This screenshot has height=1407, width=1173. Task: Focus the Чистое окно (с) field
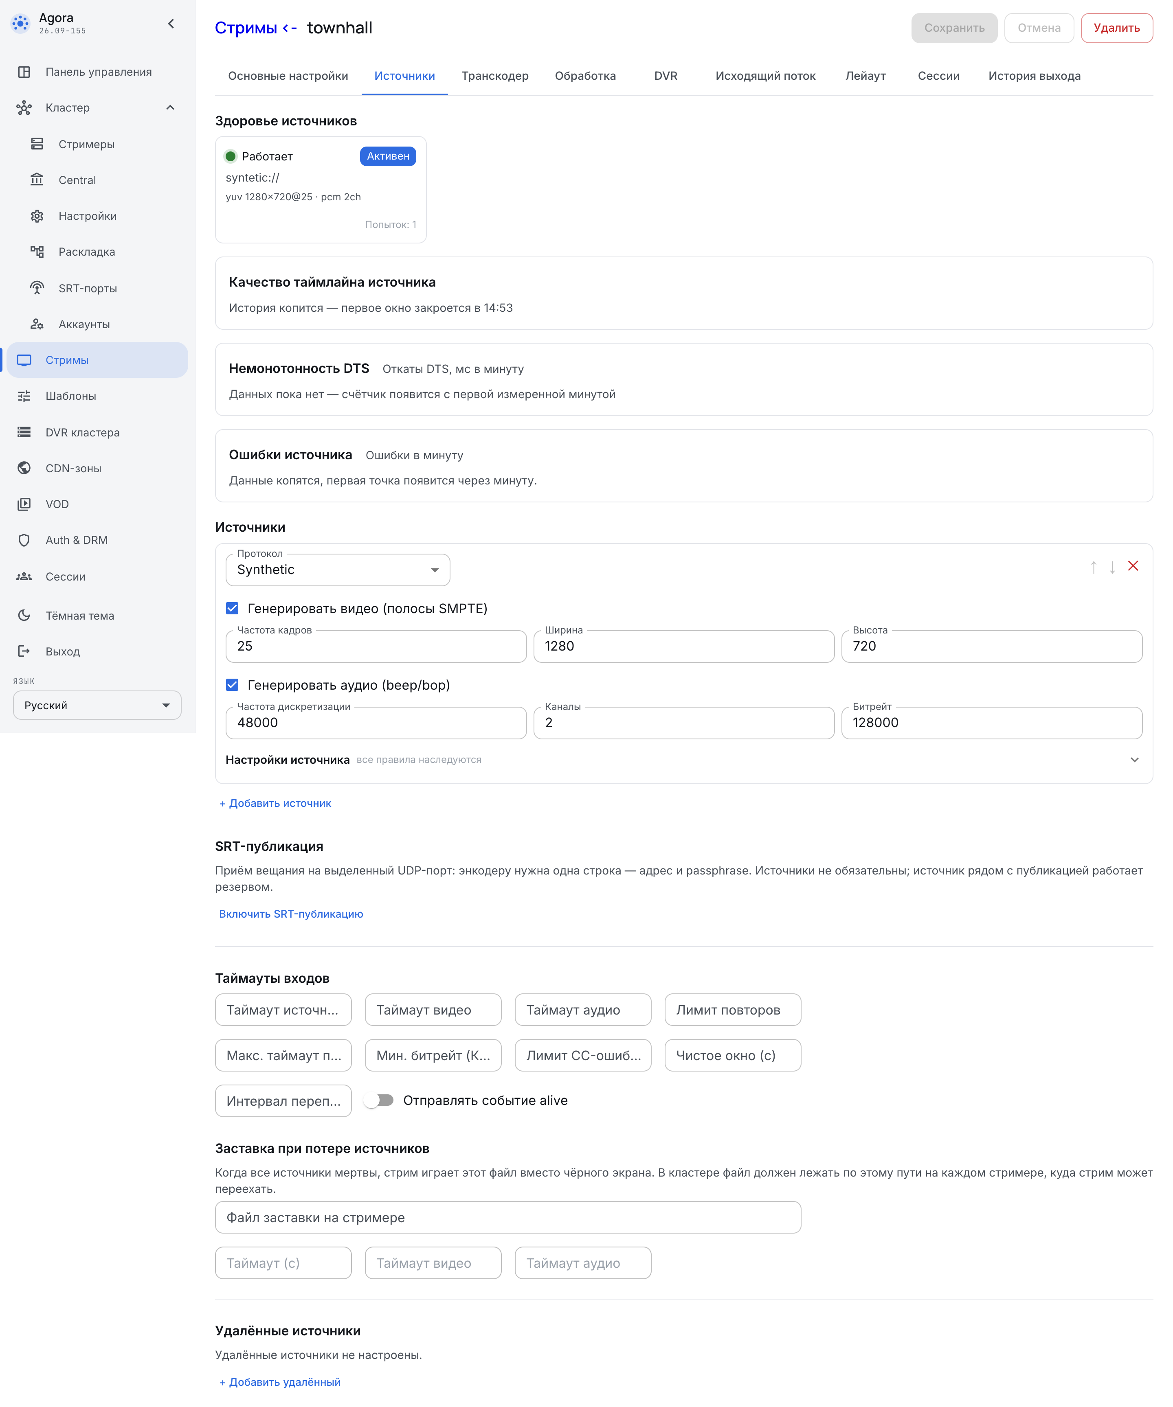(x=733, y=1055)
